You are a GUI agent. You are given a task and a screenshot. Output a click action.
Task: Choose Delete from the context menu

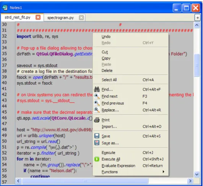[131, 71]
